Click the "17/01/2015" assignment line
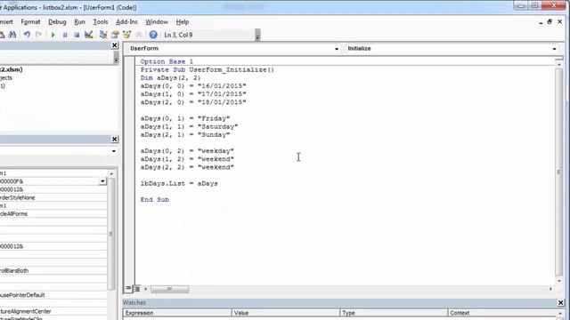This screenshot has height=320, width=570. [x=193, y=94]
